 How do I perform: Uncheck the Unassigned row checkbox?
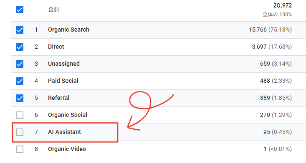click(x=20, y=64)
